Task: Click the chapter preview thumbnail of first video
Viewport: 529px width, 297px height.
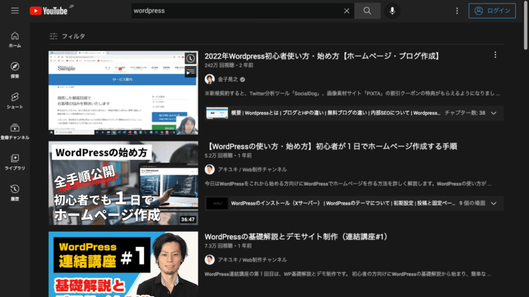Action: (217, 113)
